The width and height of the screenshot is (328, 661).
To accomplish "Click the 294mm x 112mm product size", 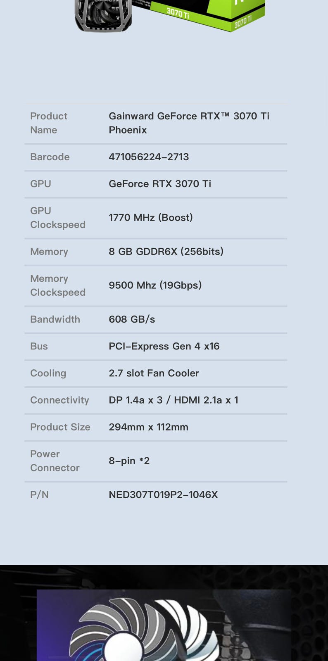I will (x=148, y=427).
